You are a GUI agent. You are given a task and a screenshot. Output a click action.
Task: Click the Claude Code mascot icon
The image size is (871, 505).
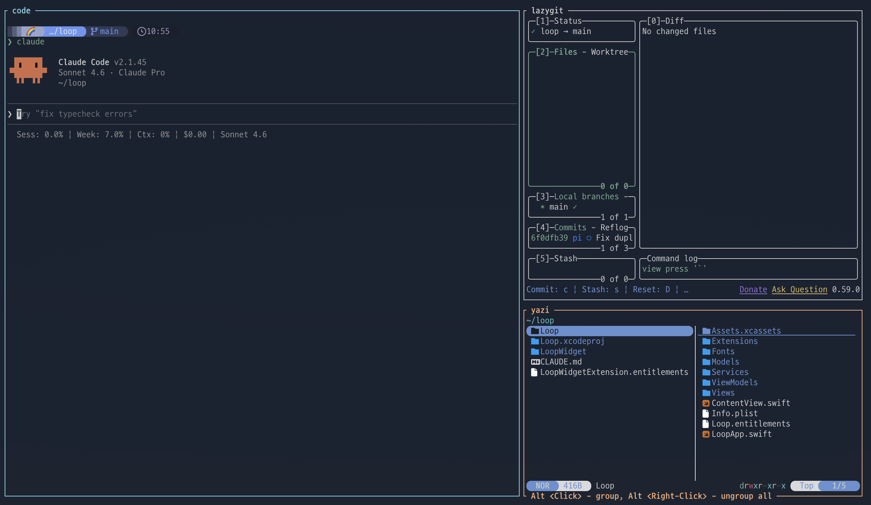[x=28, y=70]
